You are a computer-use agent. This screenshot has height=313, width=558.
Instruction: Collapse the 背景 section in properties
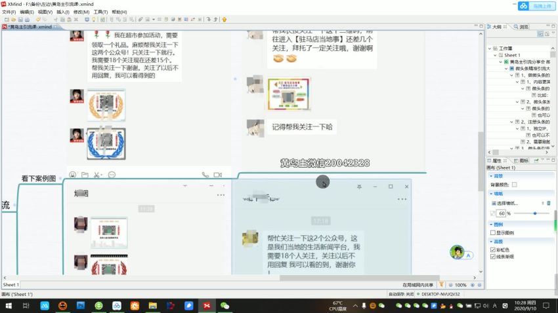[x=492, y=176]
